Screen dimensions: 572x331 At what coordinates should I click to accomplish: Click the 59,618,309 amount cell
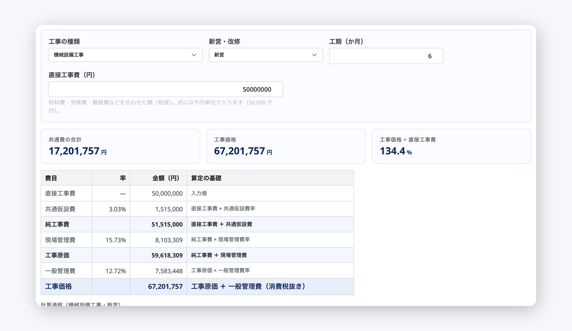158,255
